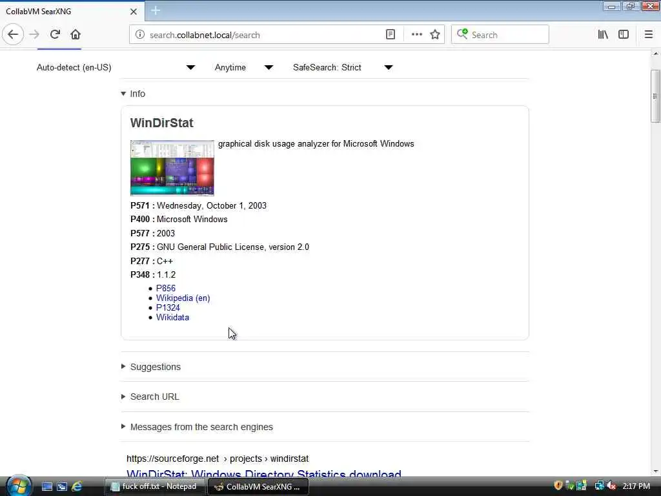This screenshot has width=661, height=496.
Task: Click Show Desktop quick launch icon
Action: [x=46, y=487]
